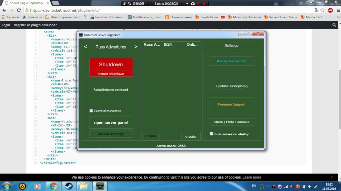Click the Russ Adventures server name link

pyautogui.click(x=111, y=47)
